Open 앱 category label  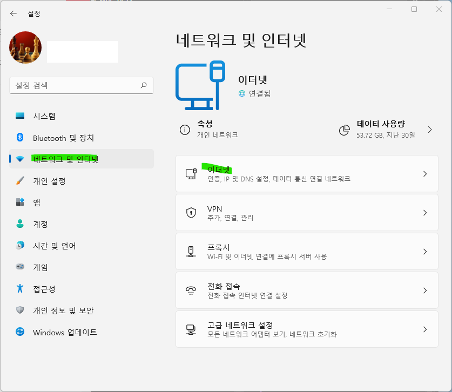click(x=37, y=202)
